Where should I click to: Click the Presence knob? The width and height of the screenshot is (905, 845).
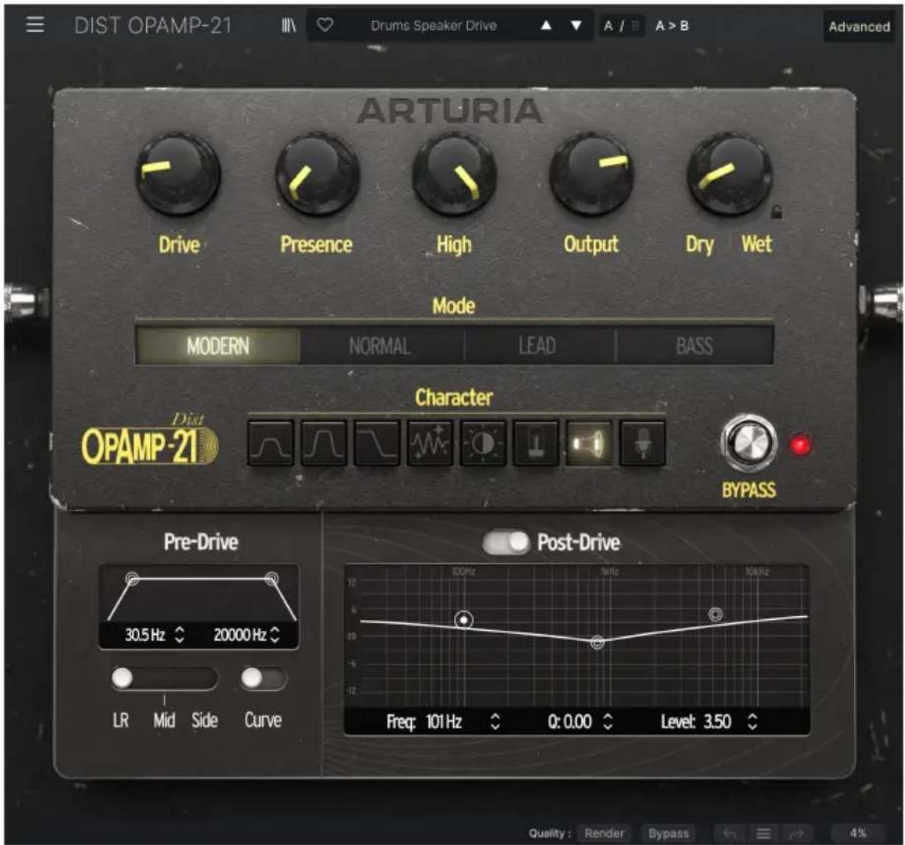click(x=317, y=174)
